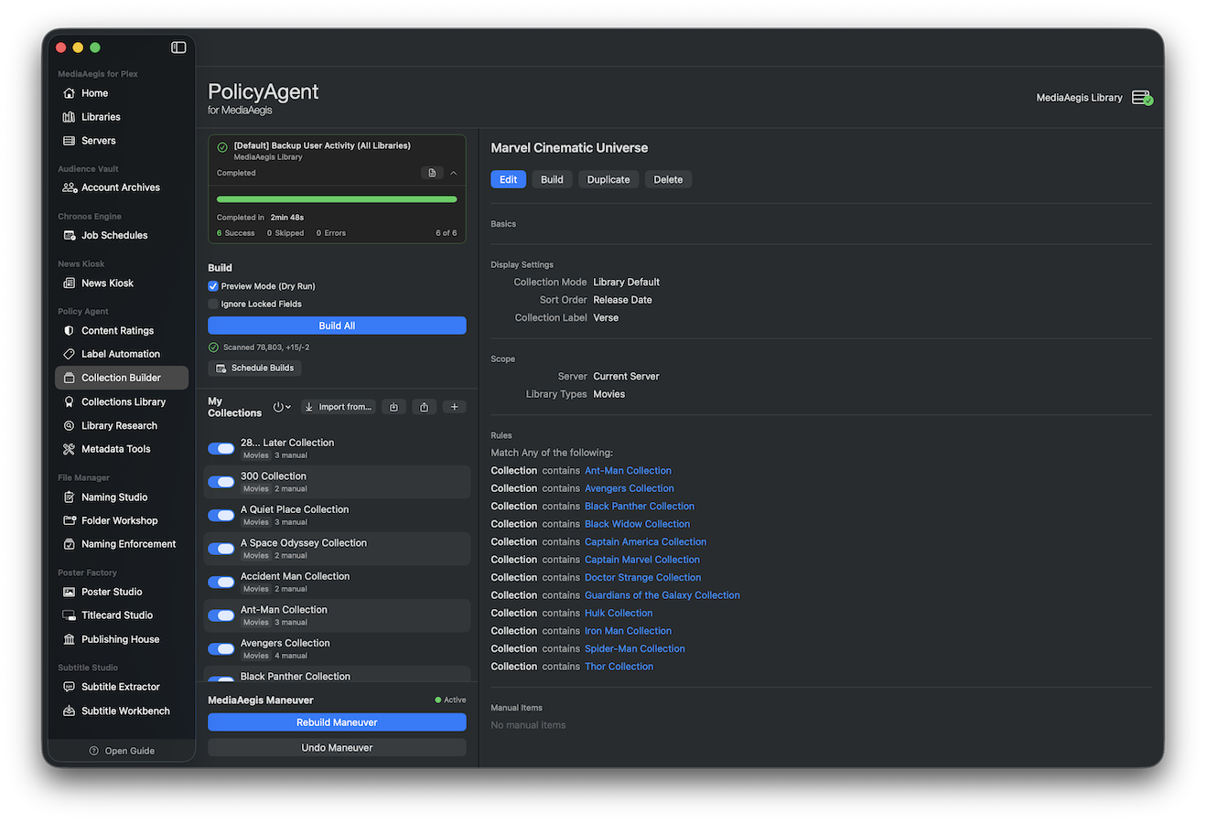This screenshot has width=1206, height=823.
Task: Click the Build All button
Action: click(337, 326)
